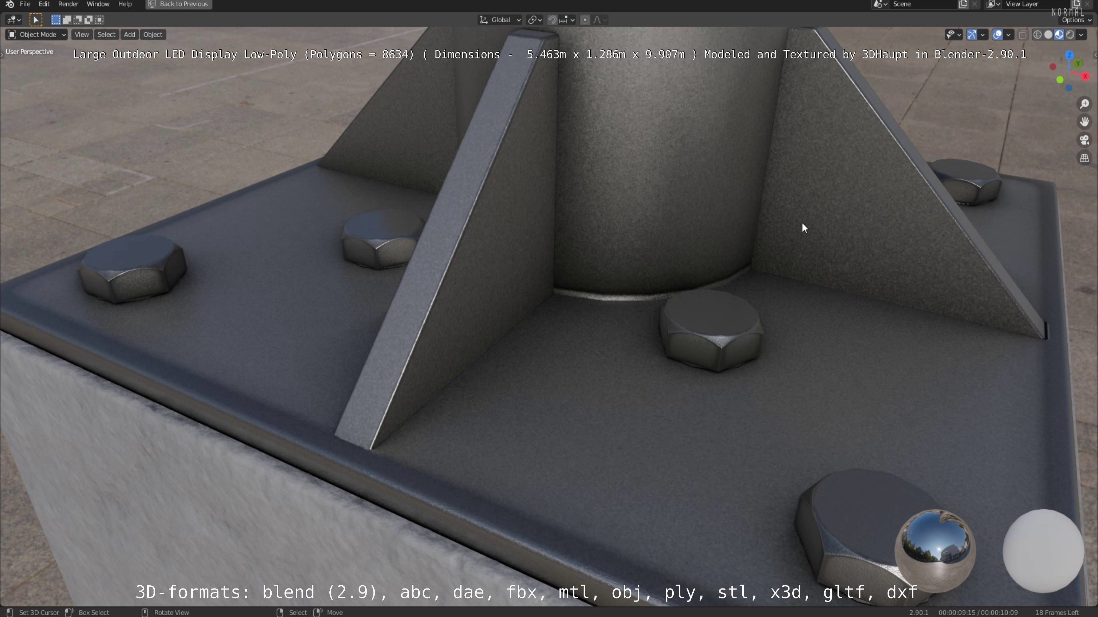Click negative Z axis blue dot

tap(1069, 88)
